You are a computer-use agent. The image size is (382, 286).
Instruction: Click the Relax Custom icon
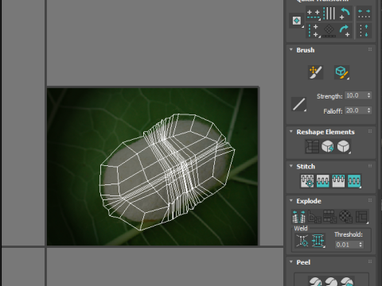pos(343,146)
